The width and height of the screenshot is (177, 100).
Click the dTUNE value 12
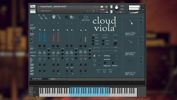104,72
